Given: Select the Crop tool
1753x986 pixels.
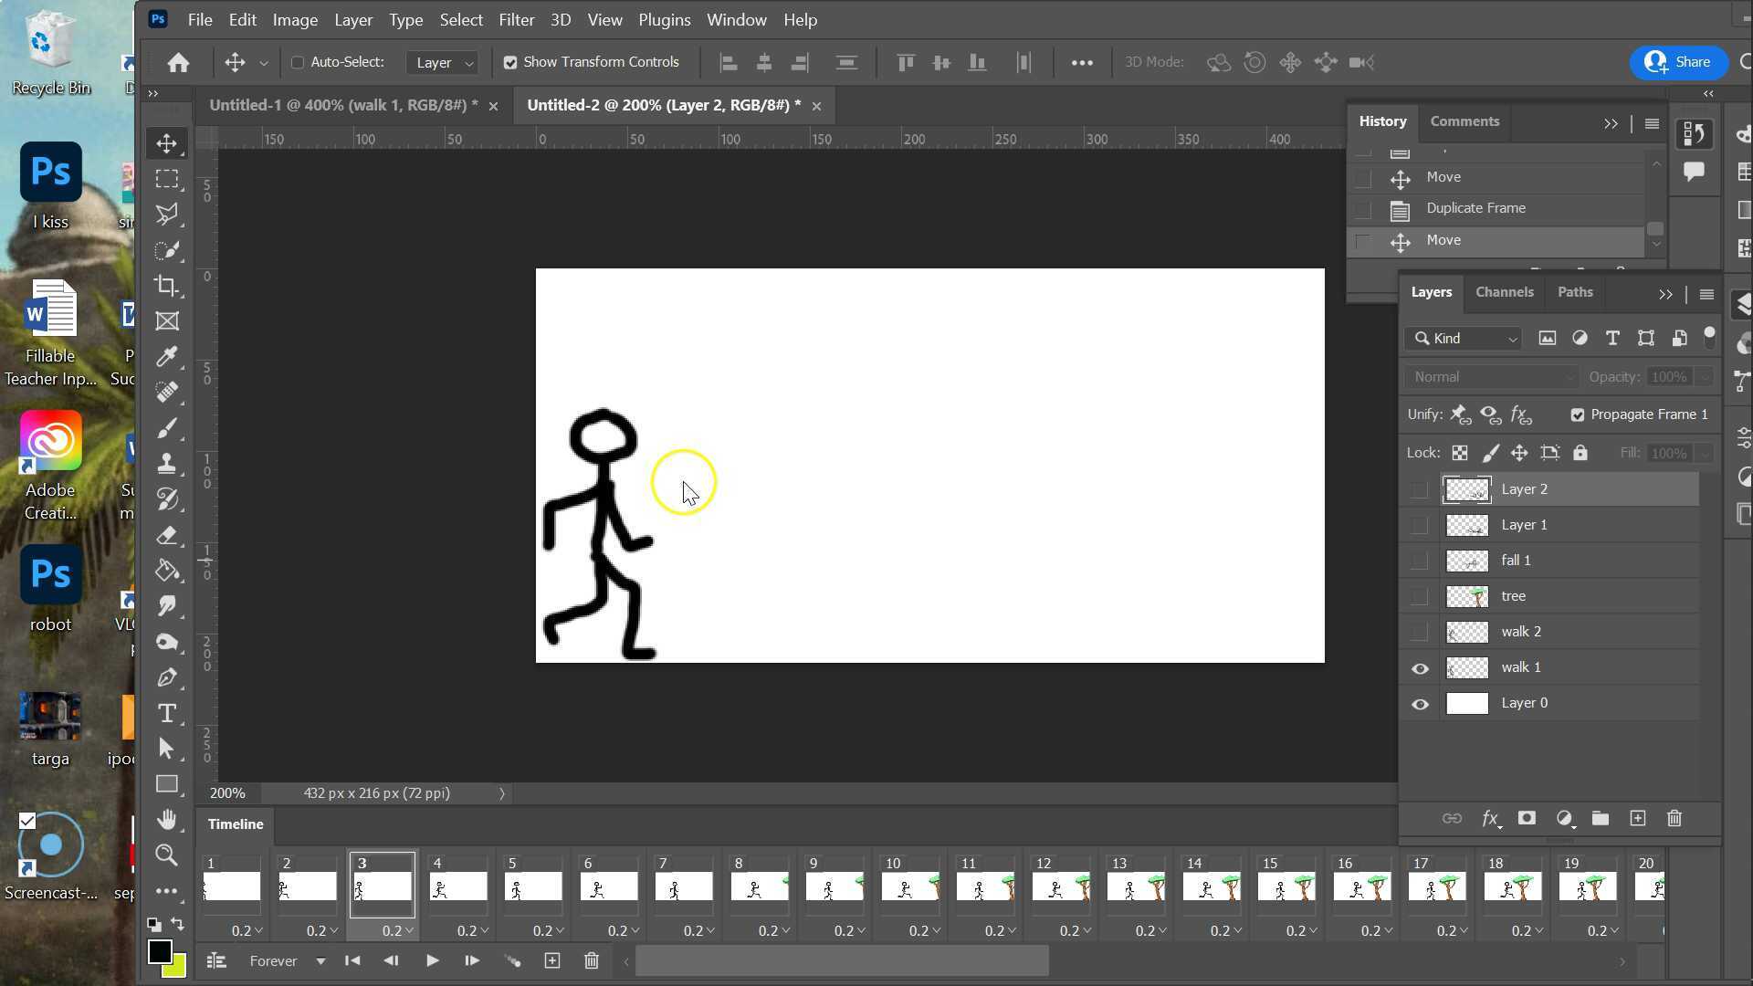Looking at the screenshot, I should coord(167,286).
